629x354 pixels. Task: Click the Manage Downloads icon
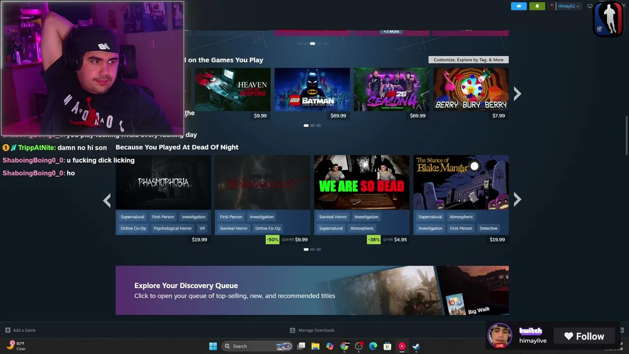292,330
